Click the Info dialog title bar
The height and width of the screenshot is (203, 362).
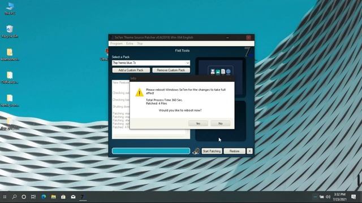click(182, 78)
